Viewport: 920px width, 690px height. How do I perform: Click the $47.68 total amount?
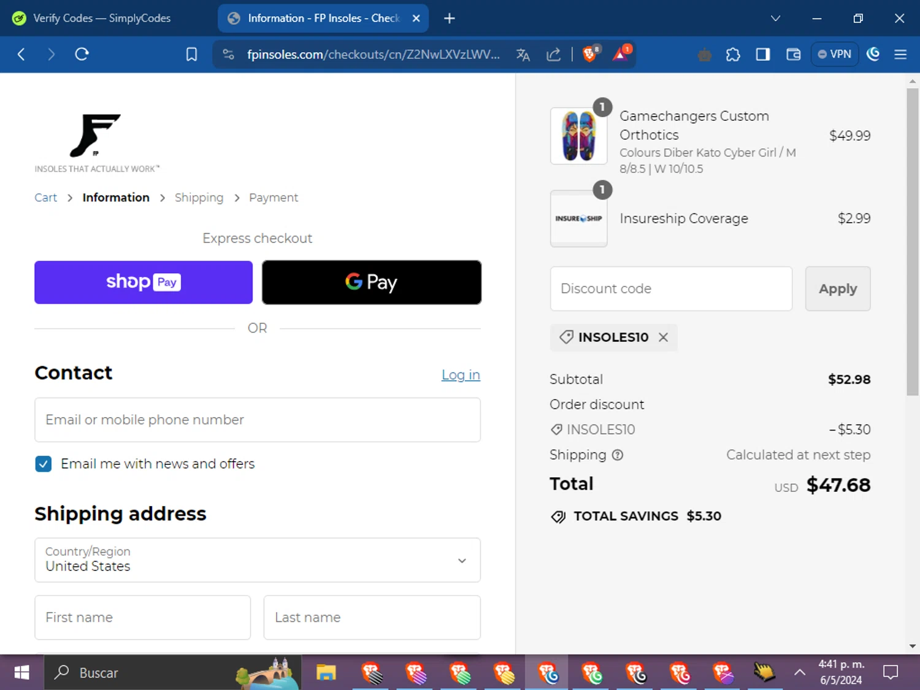[838, 485]
